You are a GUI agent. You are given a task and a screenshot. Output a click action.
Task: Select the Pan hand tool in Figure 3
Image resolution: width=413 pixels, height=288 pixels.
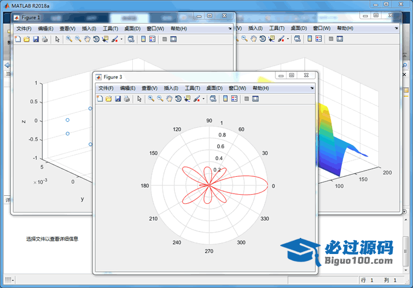[x=169, y=99]
